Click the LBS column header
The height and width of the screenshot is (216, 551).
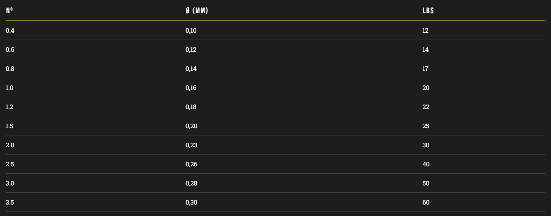(x=428, y=10)
